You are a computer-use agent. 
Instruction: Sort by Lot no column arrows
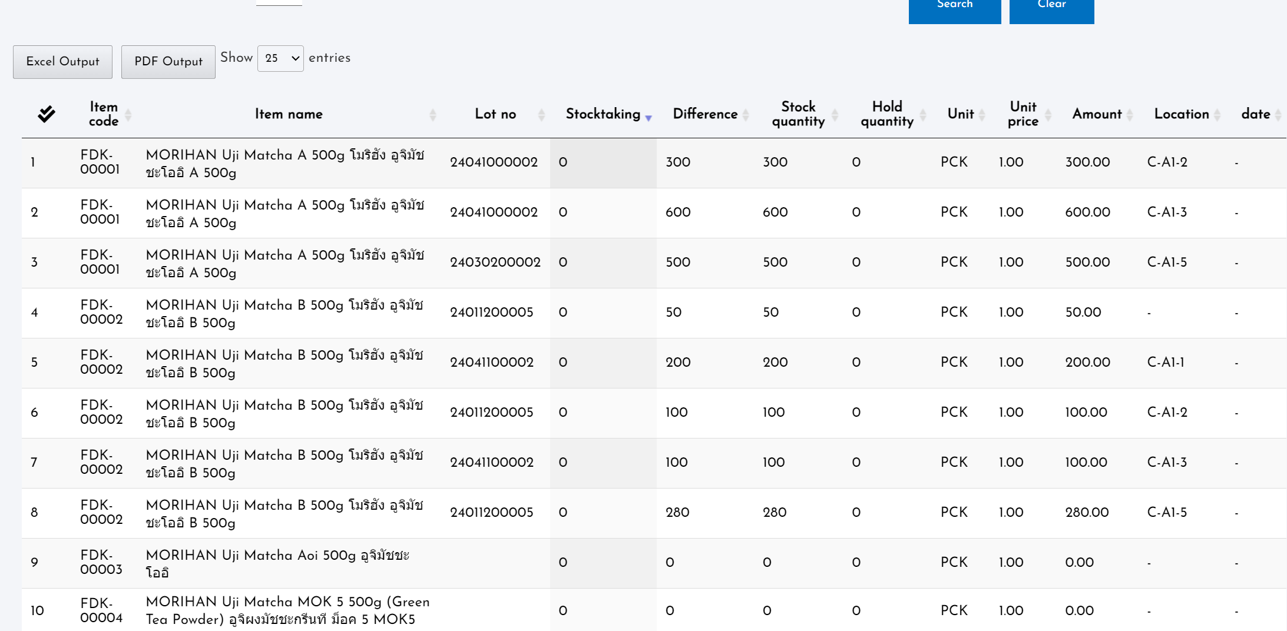pyautogui.click(x=541, y=115)
